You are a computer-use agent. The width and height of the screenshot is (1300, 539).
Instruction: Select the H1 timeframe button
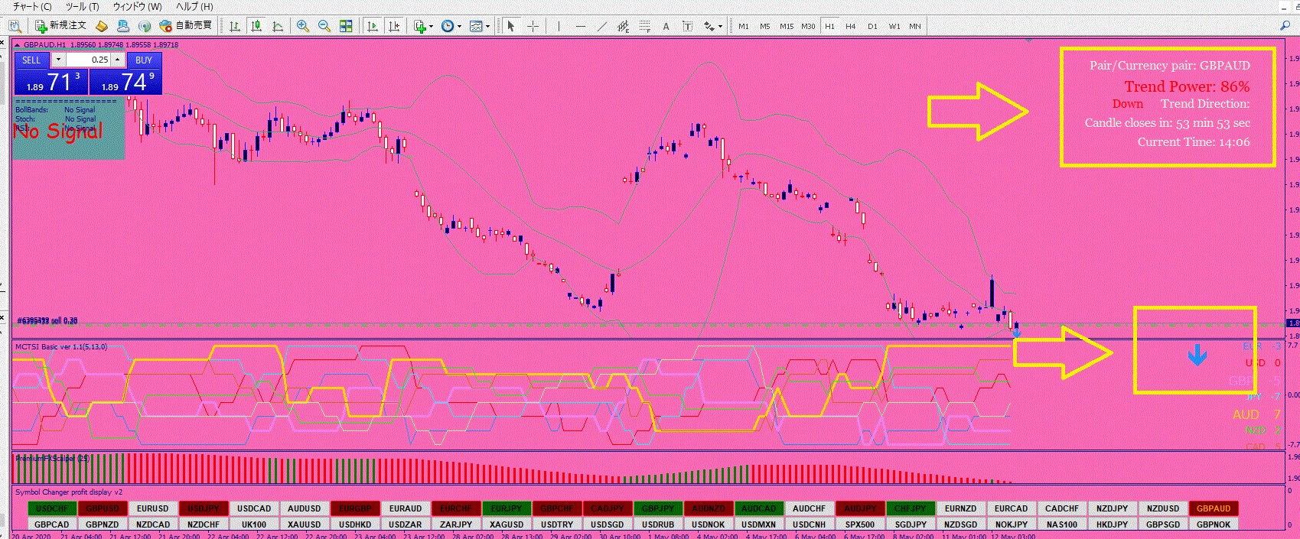(829, 26)
